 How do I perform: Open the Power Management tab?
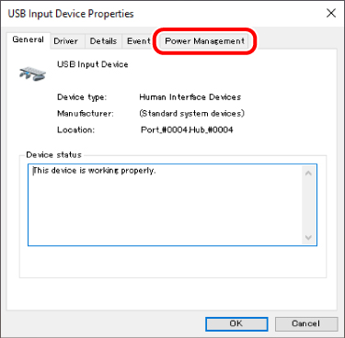pyautogui.click(x=205, y=41)
